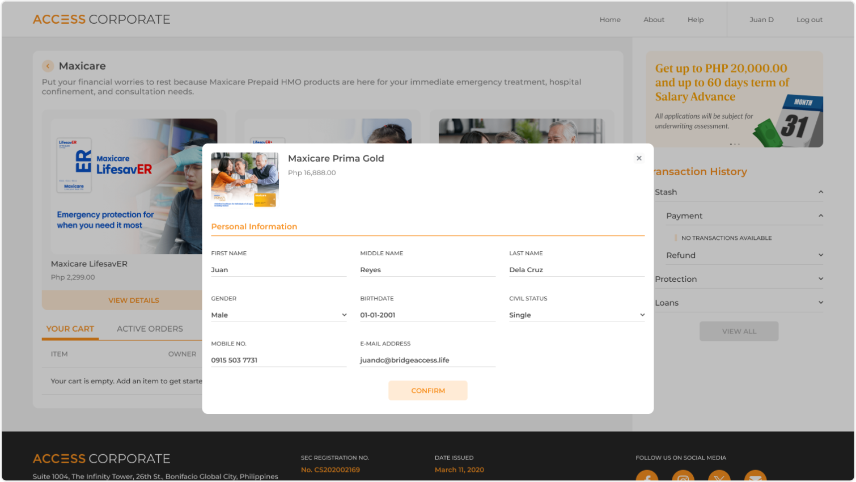Collapse the Stash section
Image resolution: width=856 pixels, height=482 pixels.
tap(820, 192)
